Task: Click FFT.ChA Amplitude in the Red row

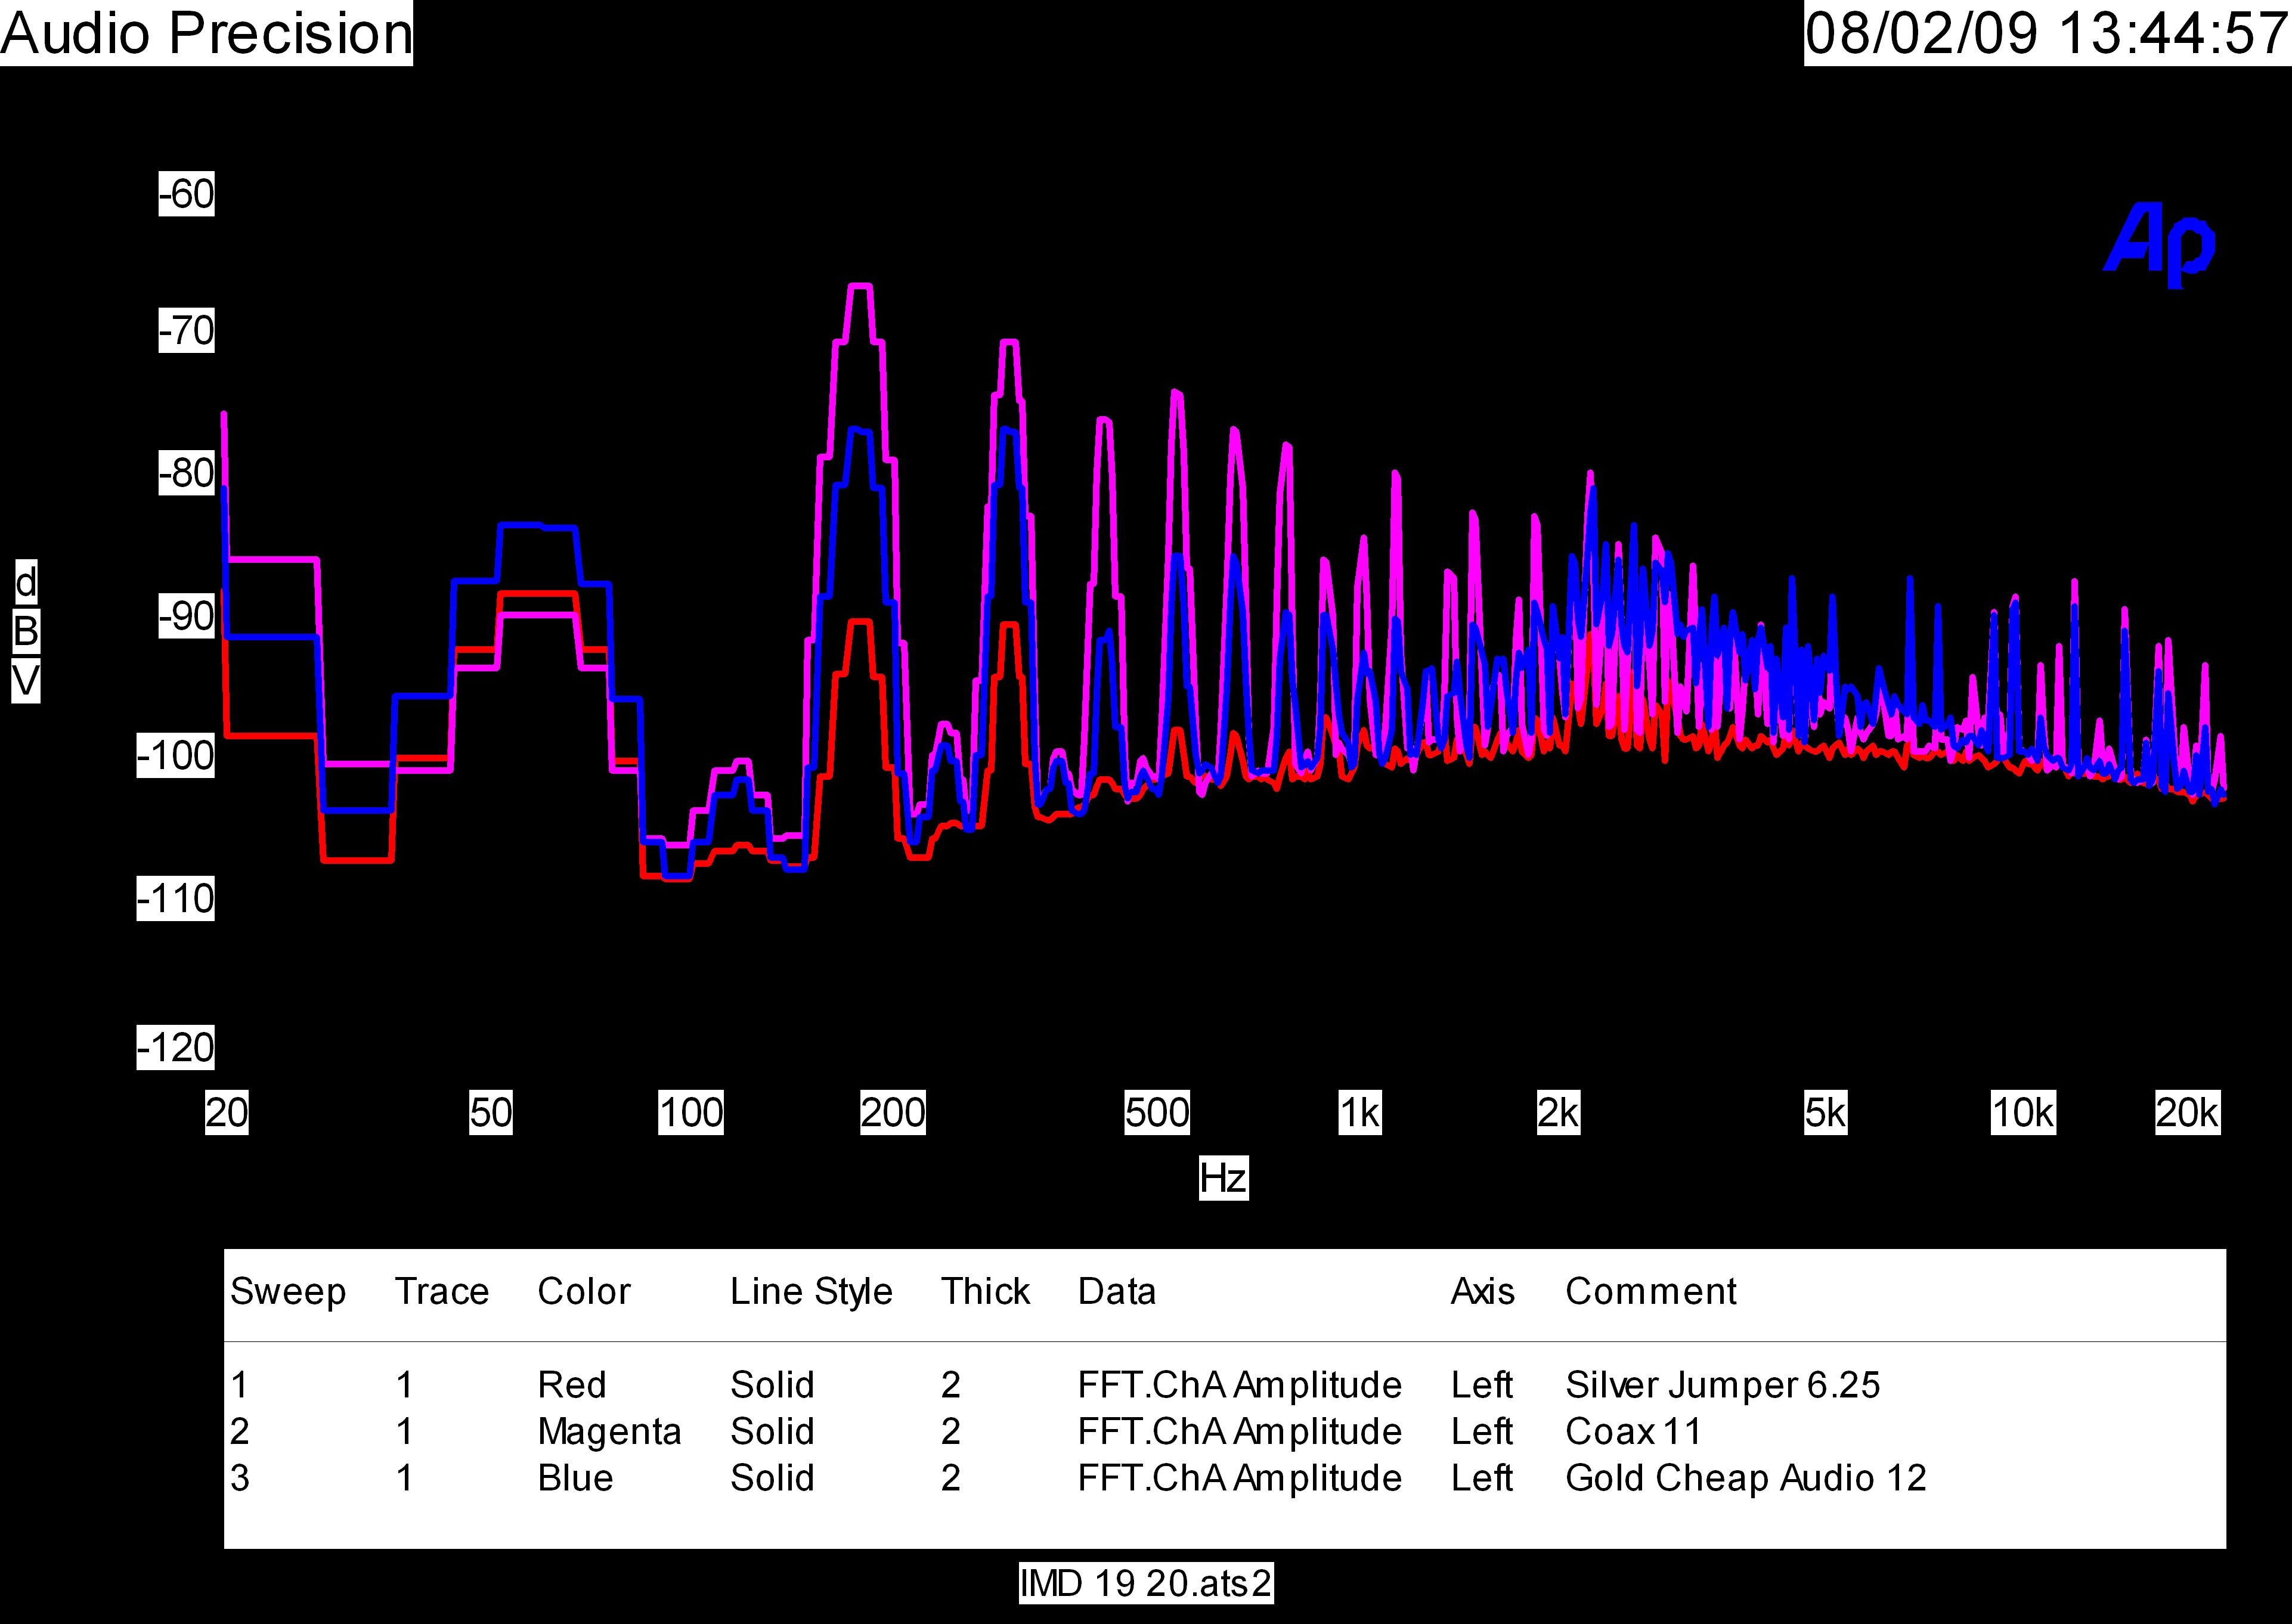Action: tap(1240, 1385)
